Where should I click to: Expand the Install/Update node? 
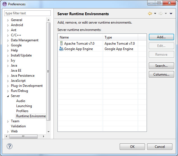8,56
